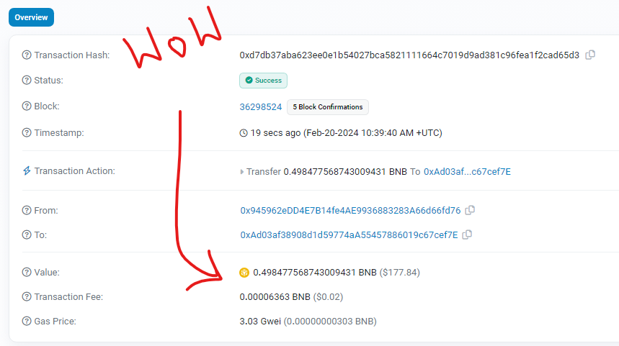Click the green Success status badge
This screenshot has width=619, height=346.
pos(263,81)
